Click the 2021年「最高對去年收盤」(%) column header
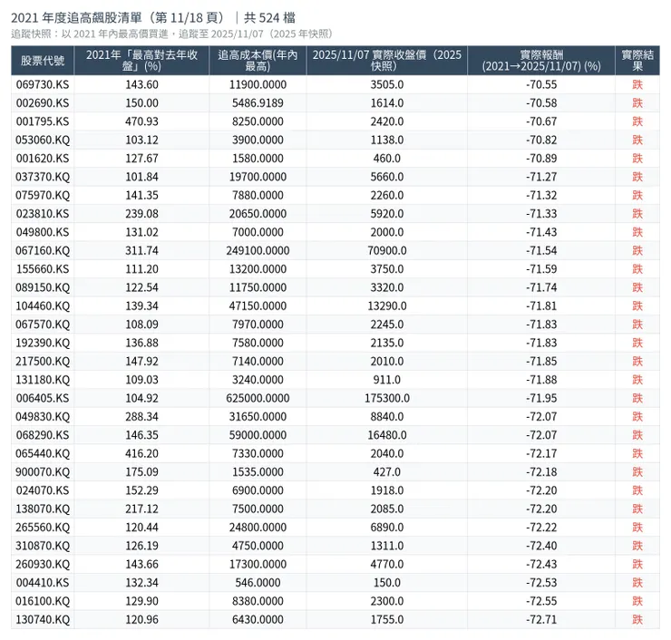 tap(141, 61)
